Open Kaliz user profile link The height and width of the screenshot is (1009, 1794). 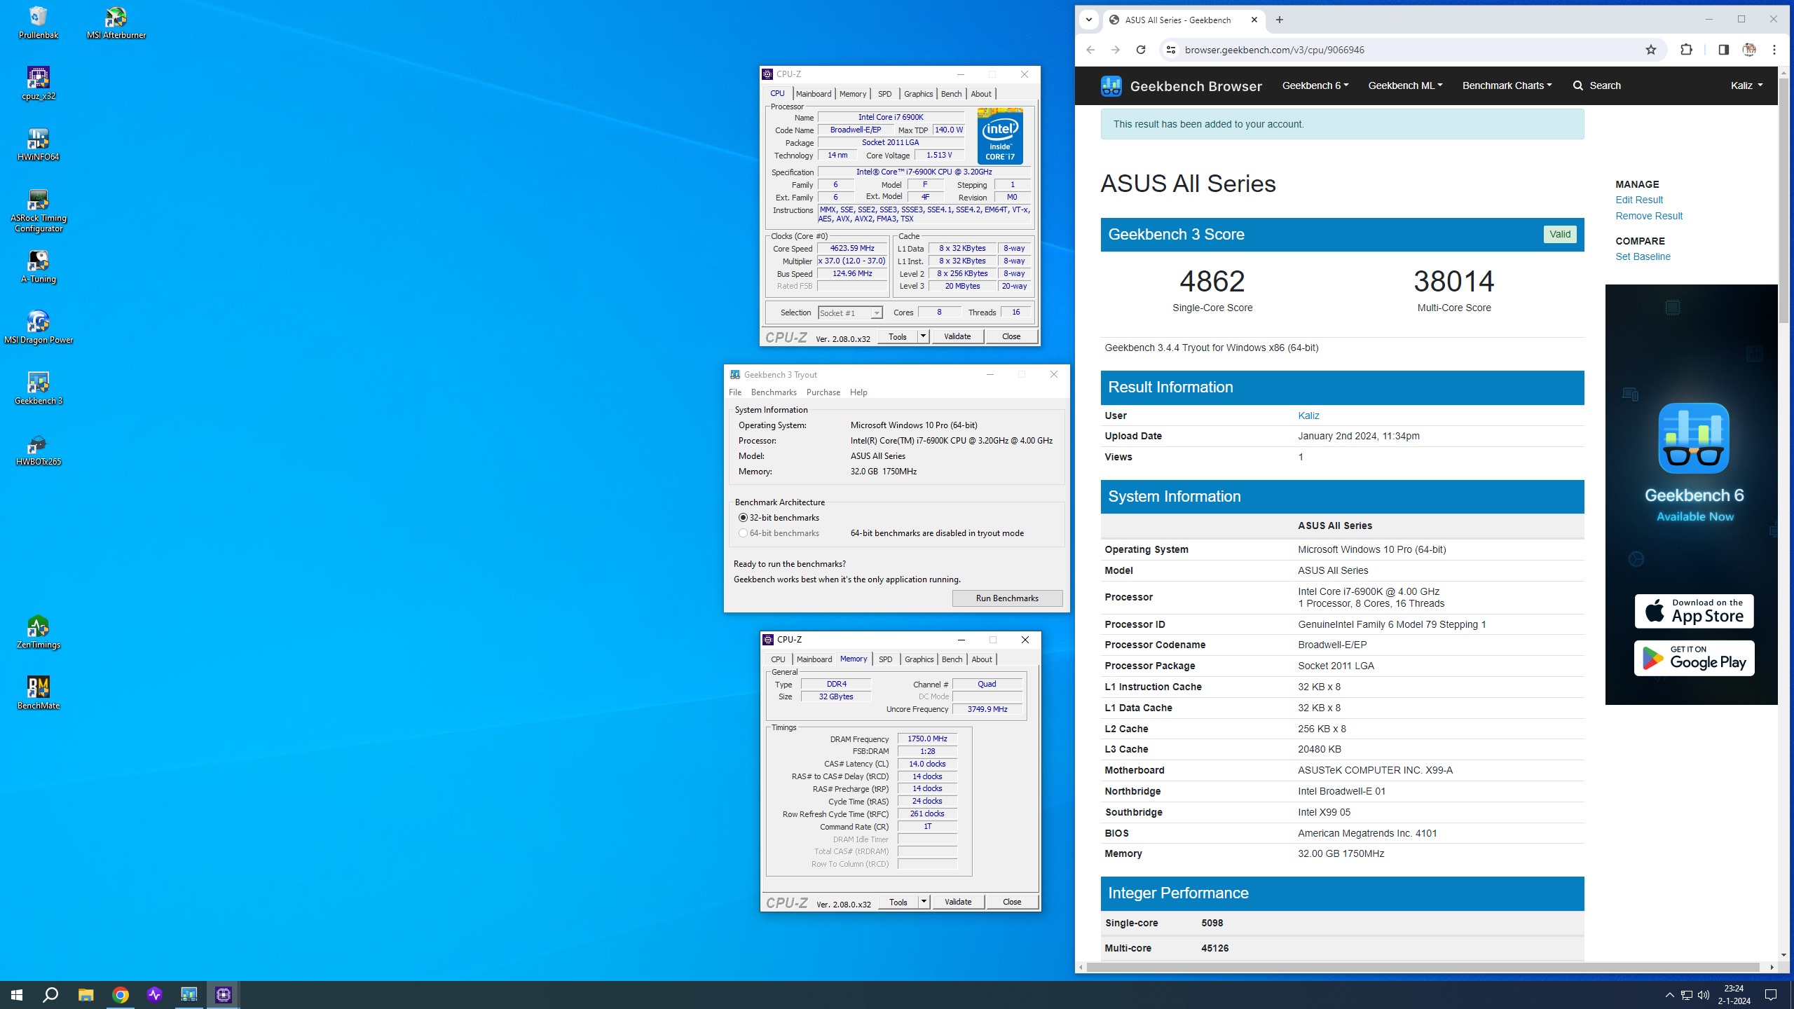pyautogui.click(x=1308, y=416)
